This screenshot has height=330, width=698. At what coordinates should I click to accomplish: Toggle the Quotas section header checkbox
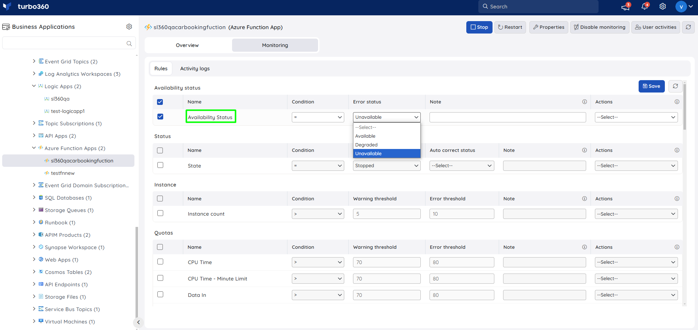click(160, 247)
